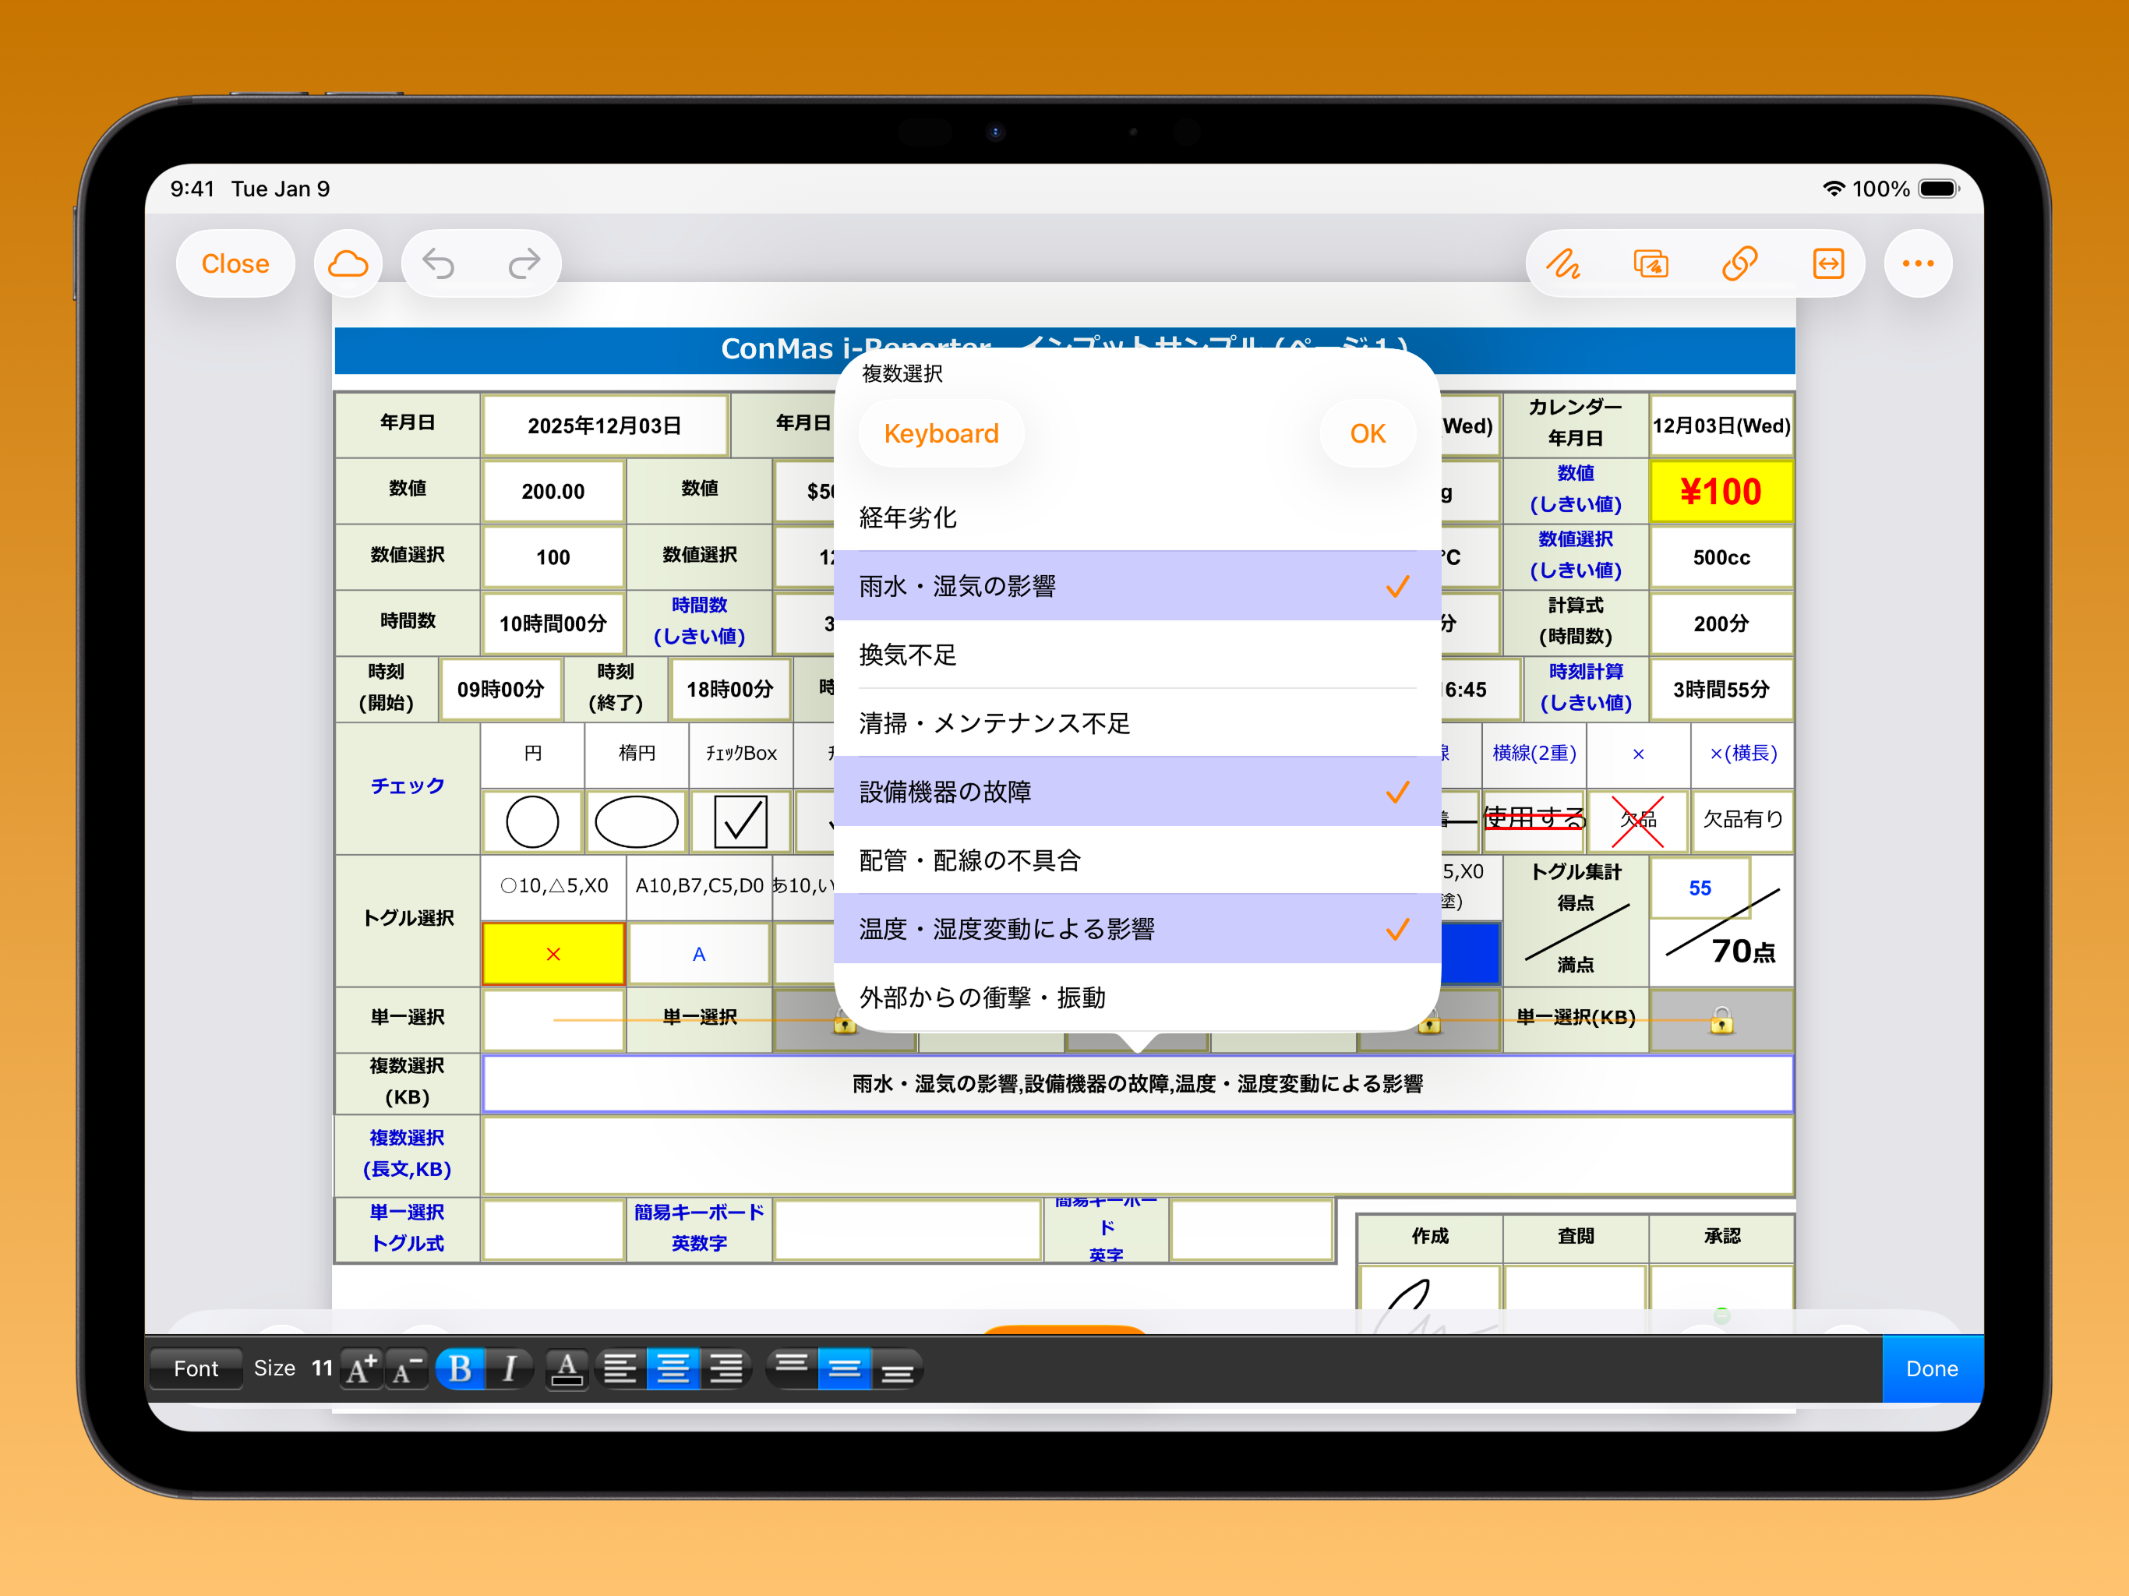2129x1596 pixels.
Task: Insert a link with the link icon
Action: click(1740, 263)
